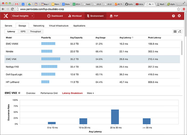Switch to the Google Drive browser tab
This screenshot has height=135, width=187.
point(30,4)
